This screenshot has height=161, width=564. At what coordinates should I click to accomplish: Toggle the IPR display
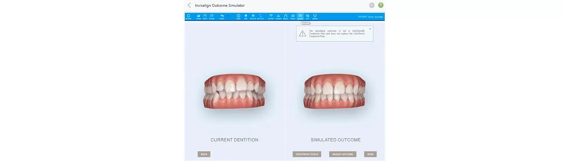[246, 17]
